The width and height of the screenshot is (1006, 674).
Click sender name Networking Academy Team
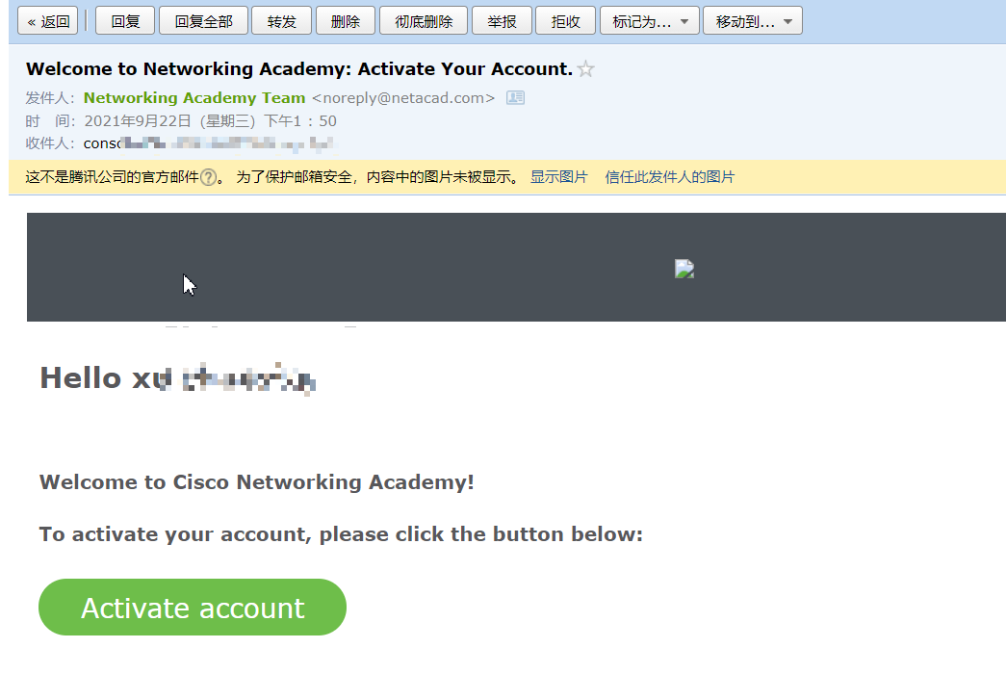coord(194,97)
